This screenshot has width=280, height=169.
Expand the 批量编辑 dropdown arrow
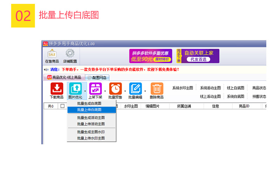tap(145, 91)
